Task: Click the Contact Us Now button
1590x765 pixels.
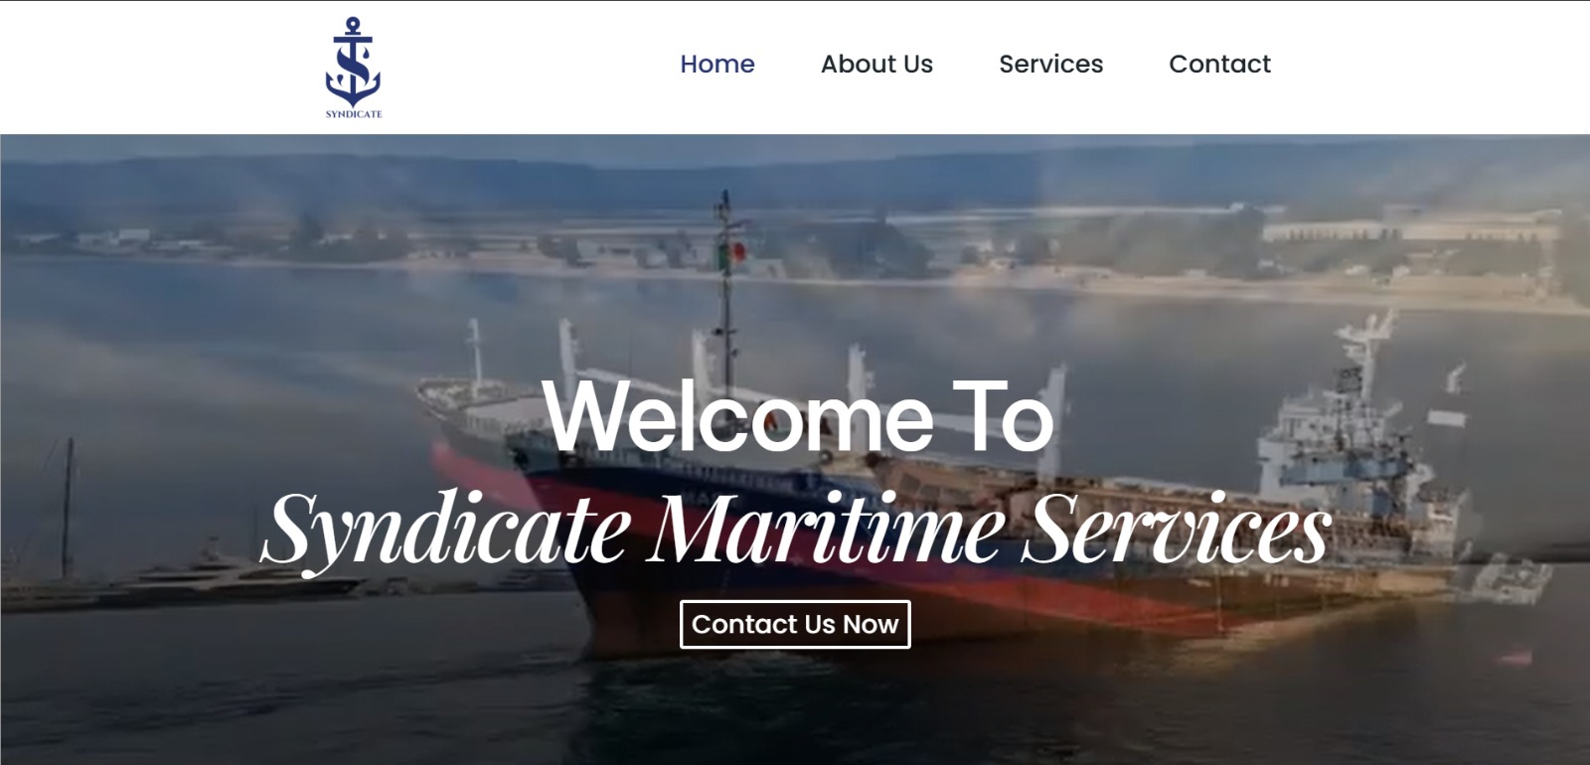Action: click(795, 624)
